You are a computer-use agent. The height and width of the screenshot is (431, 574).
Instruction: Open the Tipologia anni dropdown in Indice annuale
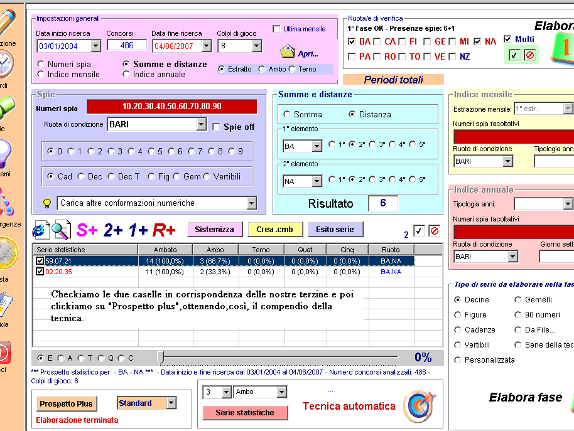click(568, 204)
